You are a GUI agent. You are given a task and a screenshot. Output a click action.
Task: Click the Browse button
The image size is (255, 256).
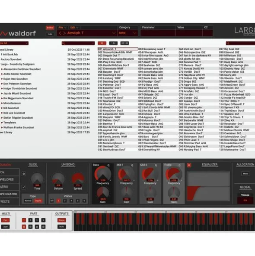pos(50,28)
